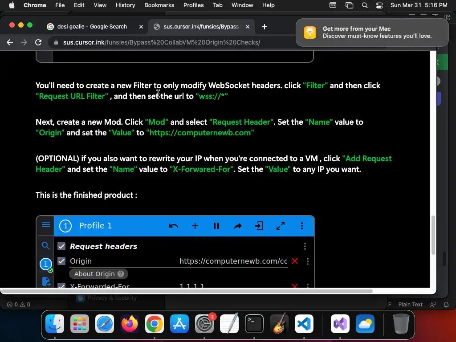The image size is (456, 342).
Task: Open the History menu
Action: 125,5
